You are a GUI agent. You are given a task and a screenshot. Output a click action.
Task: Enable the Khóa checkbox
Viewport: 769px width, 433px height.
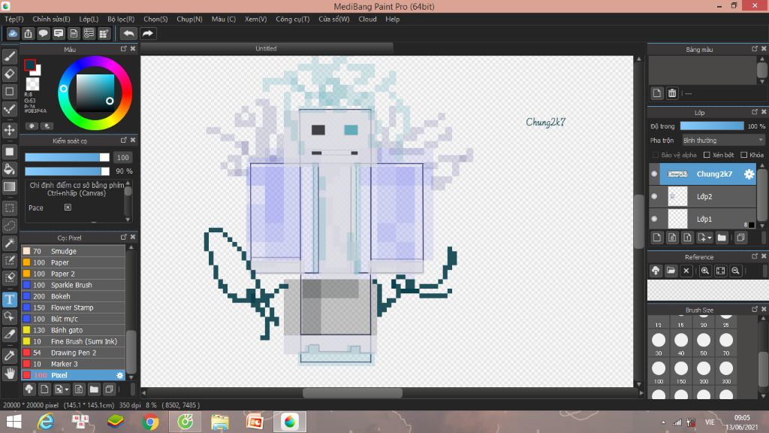point(744,155)
